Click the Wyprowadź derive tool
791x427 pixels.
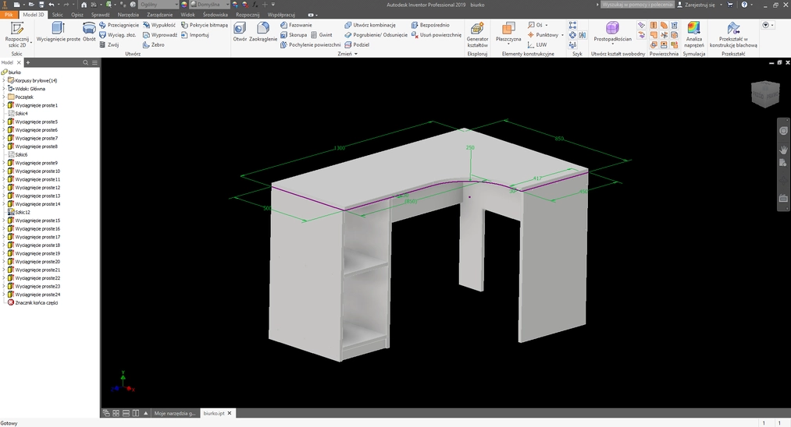pyautogui.click(x=160, y=35)
